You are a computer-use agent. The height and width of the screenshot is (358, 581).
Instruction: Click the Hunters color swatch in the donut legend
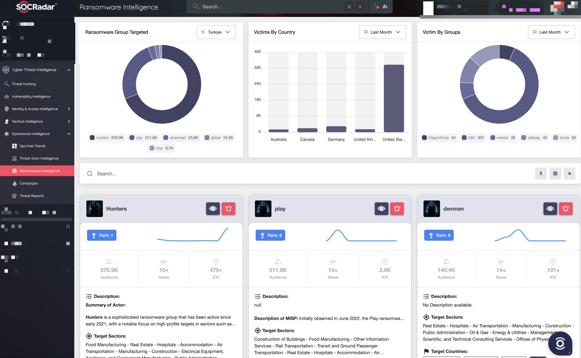92,138
